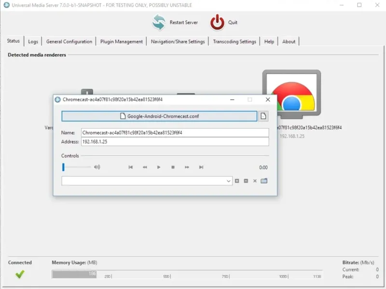Click the 0:00 playback time label
This screenshot has width=386, height=289.
(263, 167)
